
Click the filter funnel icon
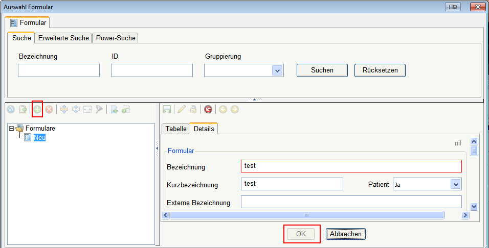click(99, 109)
